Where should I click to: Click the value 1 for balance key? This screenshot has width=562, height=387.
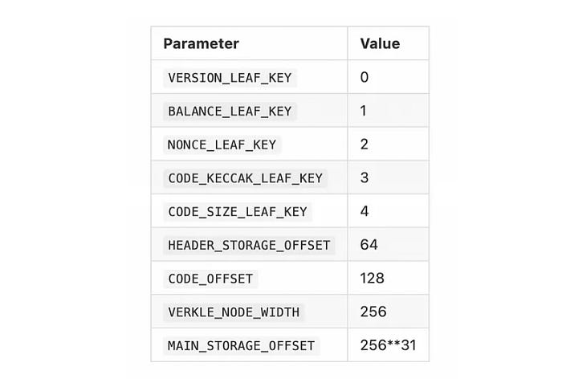point(364,111)
